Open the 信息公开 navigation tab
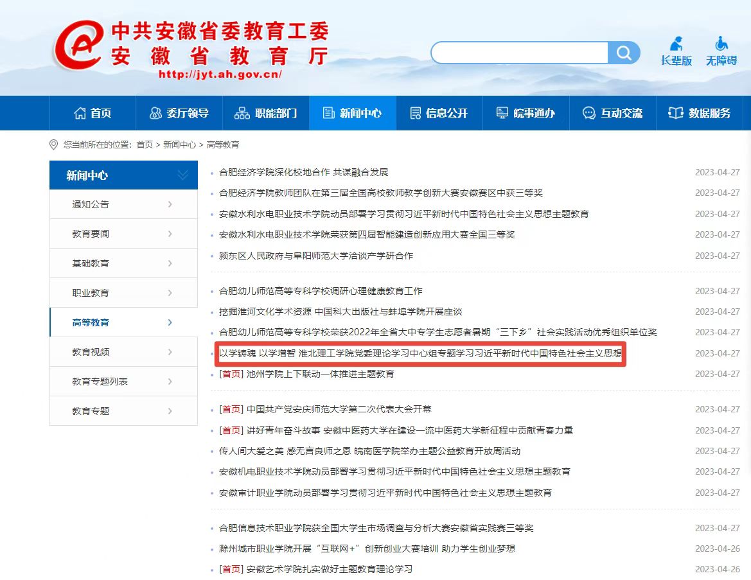This screenshot has height=580, width=751. (x=439, y=113)
